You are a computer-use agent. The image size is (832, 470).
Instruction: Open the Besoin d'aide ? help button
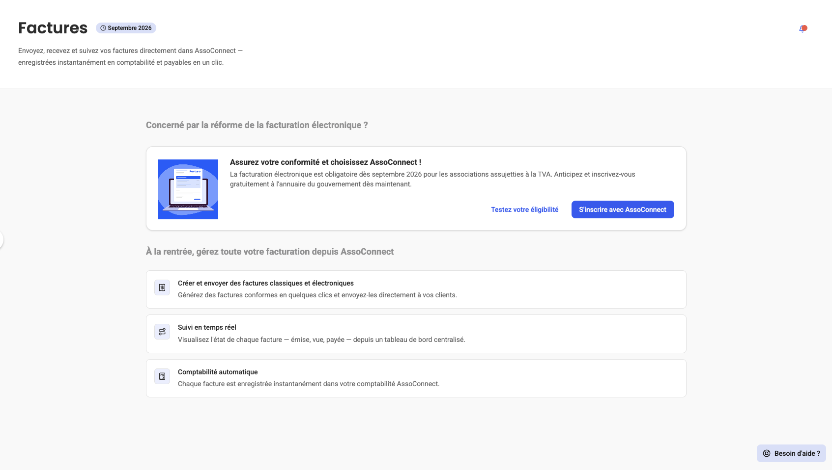click(791, 453)
